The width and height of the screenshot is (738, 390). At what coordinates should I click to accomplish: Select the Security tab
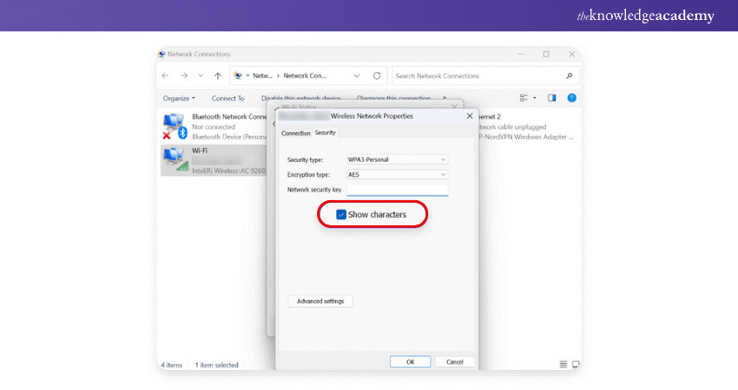325,133
